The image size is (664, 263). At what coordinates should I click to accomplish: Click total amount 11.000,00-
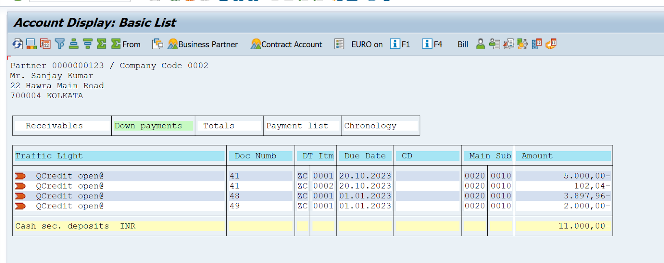[584, 226]
